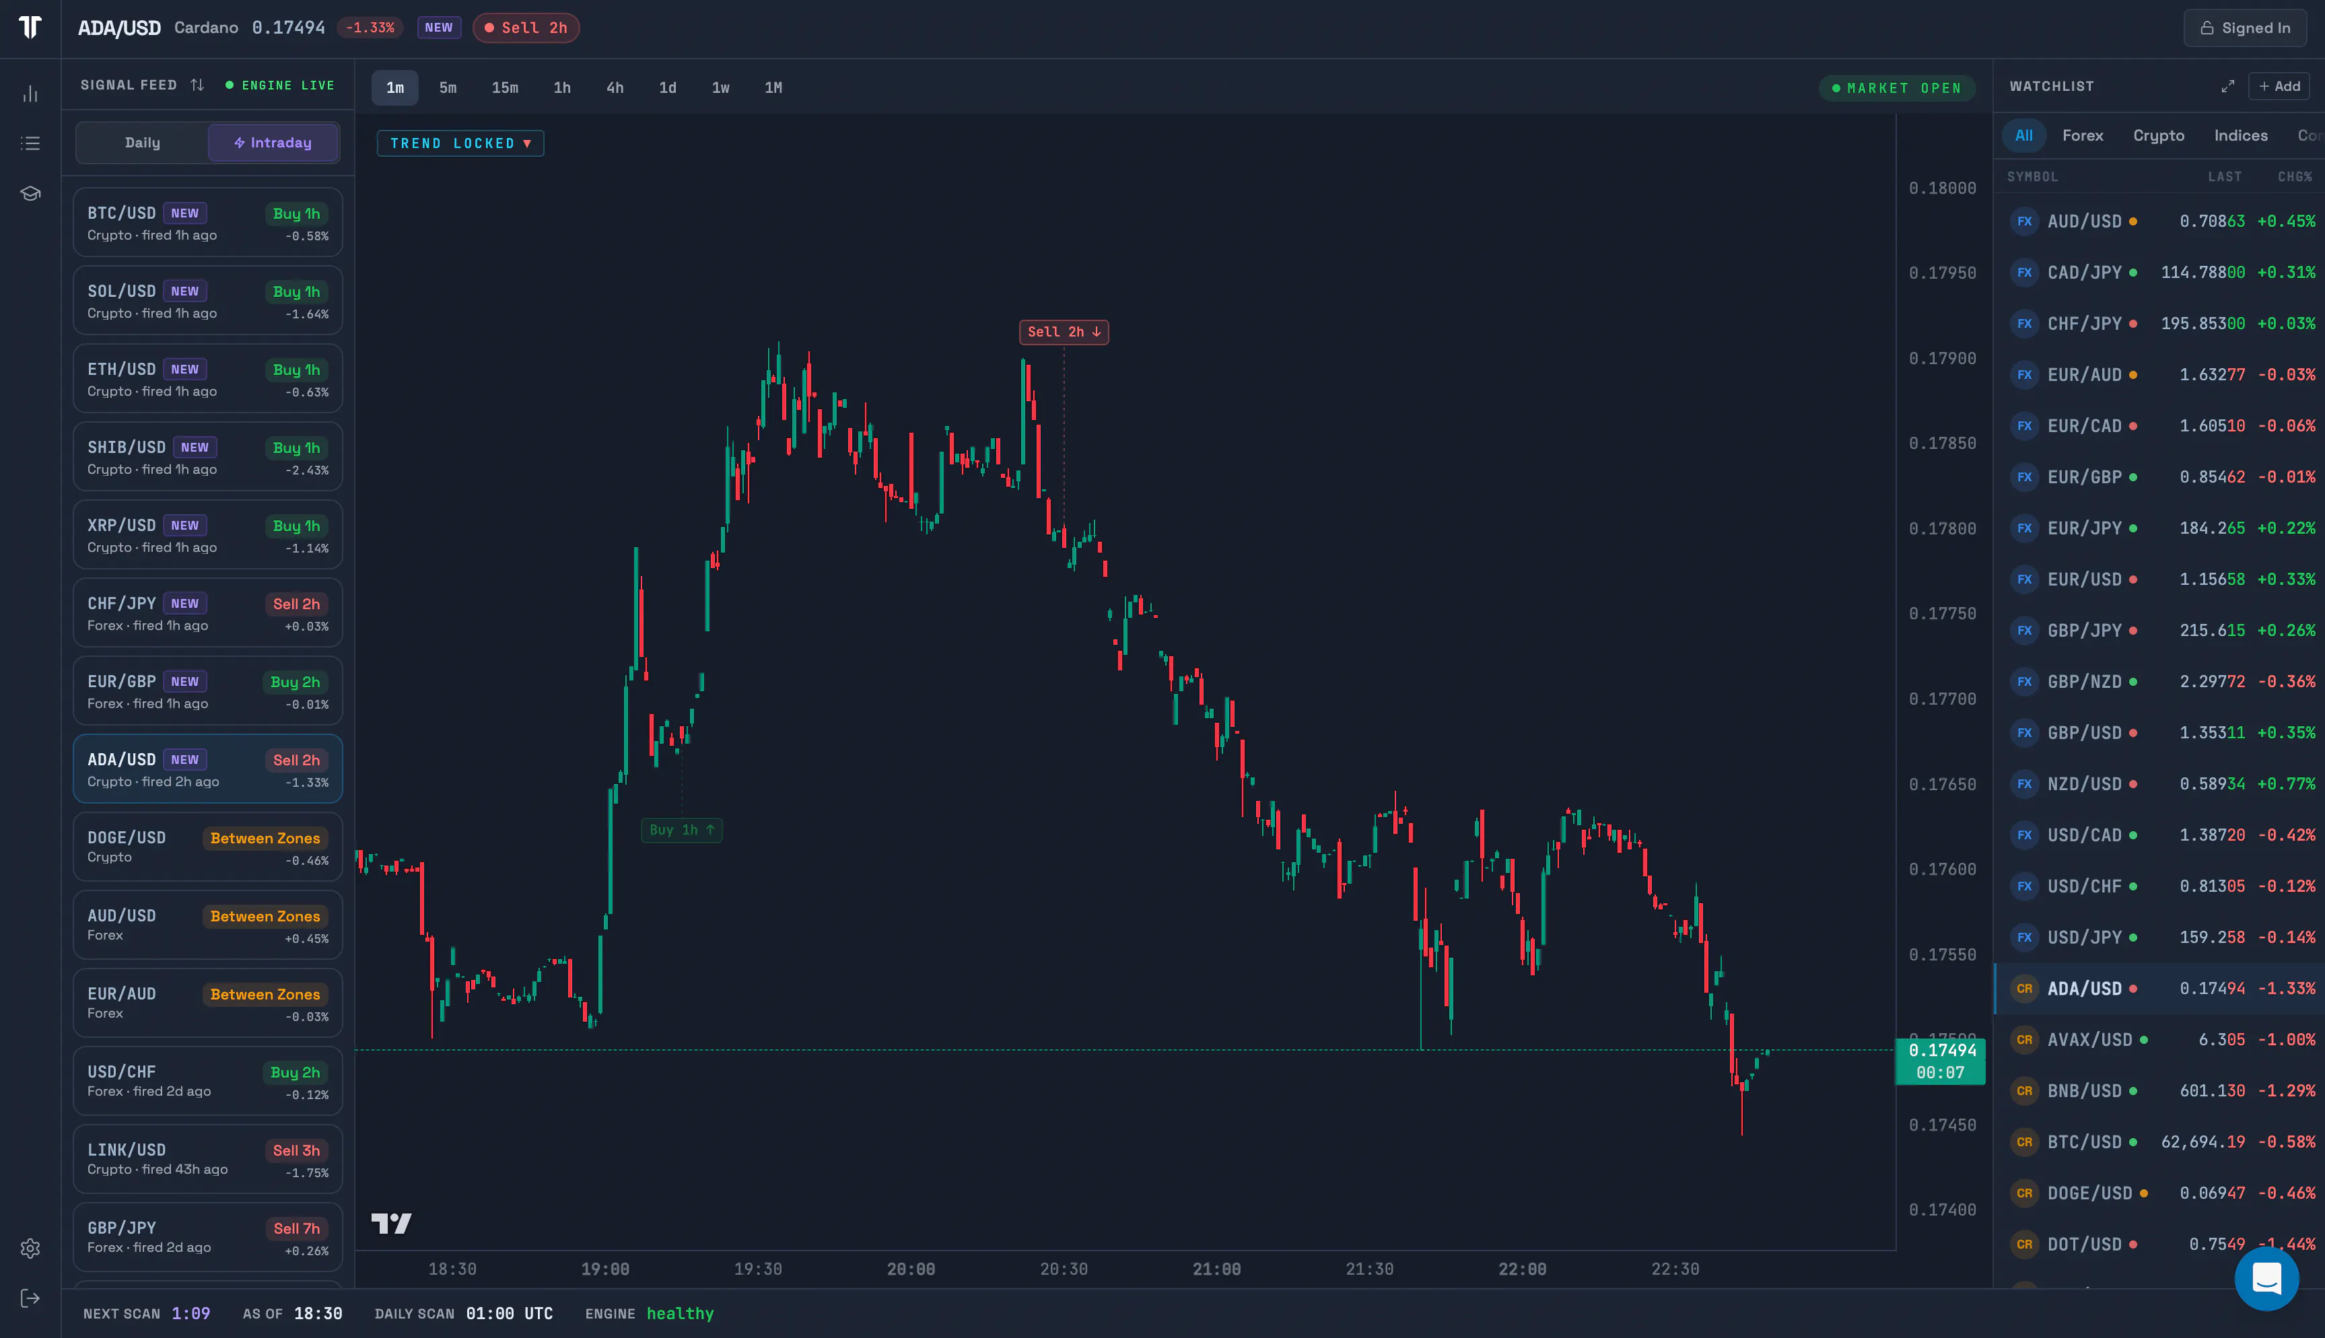
Task: Sort watchlist by CHG% column
Action: tap(2294, 176)
